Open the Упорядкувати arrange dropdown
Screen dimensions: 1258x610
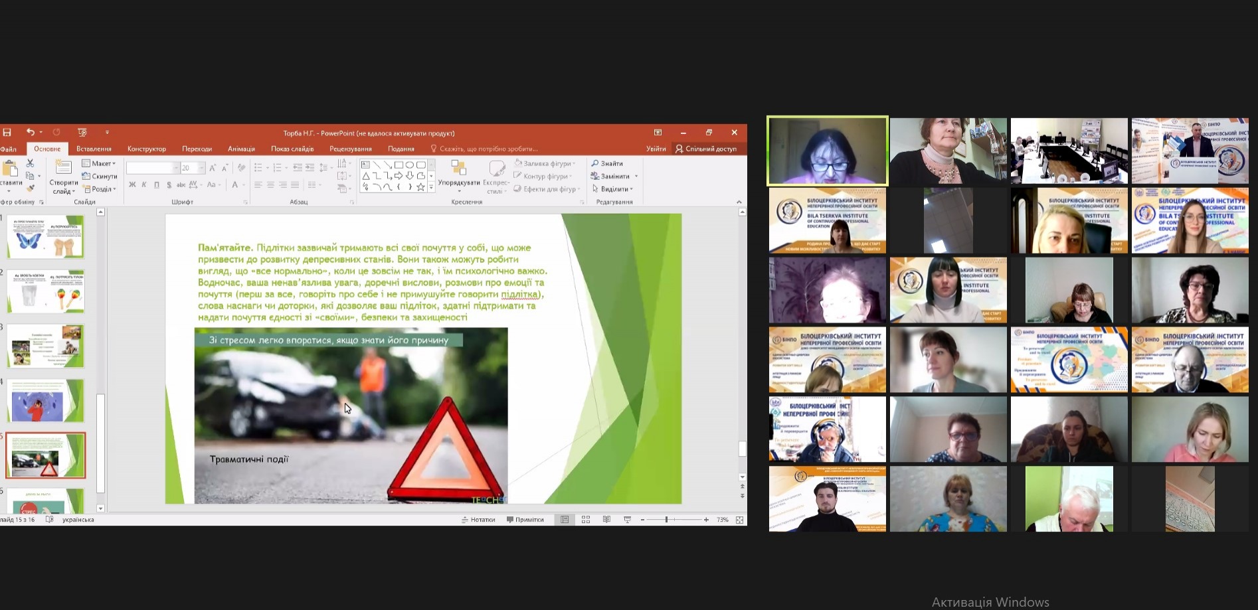click(x=459, y=177)
